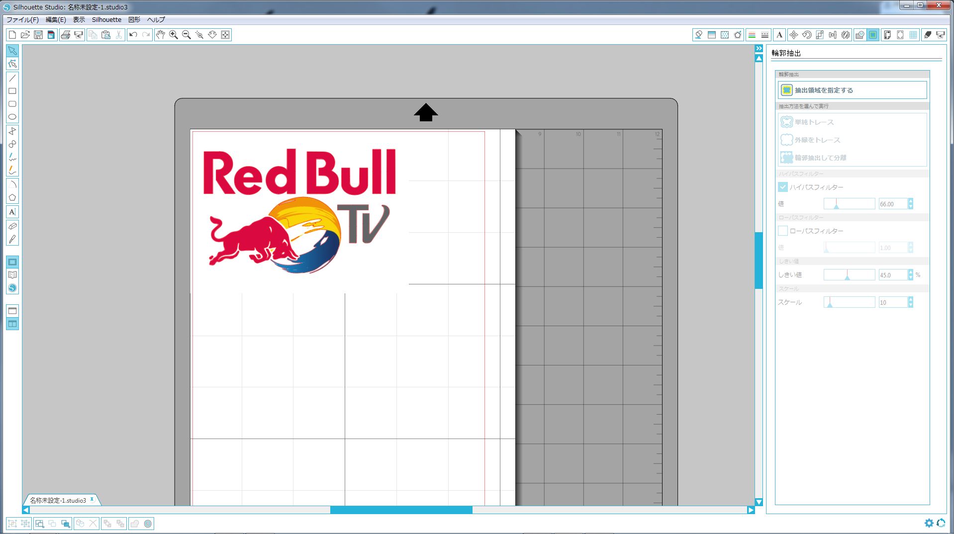Open the library book icon in left sidebar
The image size is (954, 534).
click(x=12, y=275)
